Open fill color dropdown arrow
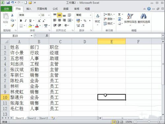 (x=33, y=26)
